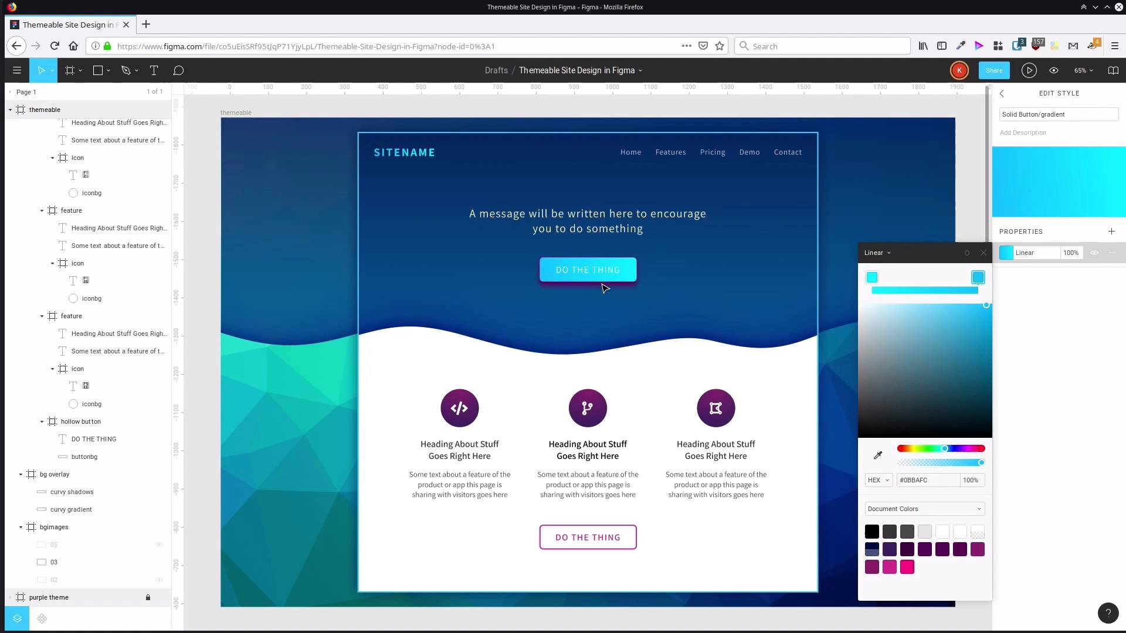Screen dimensions: 1126x633
Task: Select the magenta swatch in Document Colors
Action: tap(907, 567)
